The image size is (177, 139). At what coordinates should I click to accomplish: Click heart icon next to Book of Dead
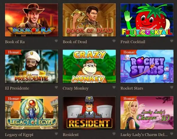pyautogui.click(x=114, y=41)
